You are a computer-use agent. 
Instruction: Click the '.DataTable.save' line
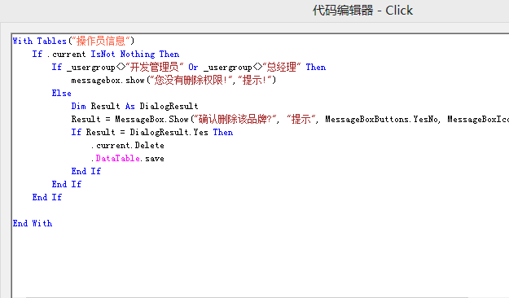(x=128, y=159)
